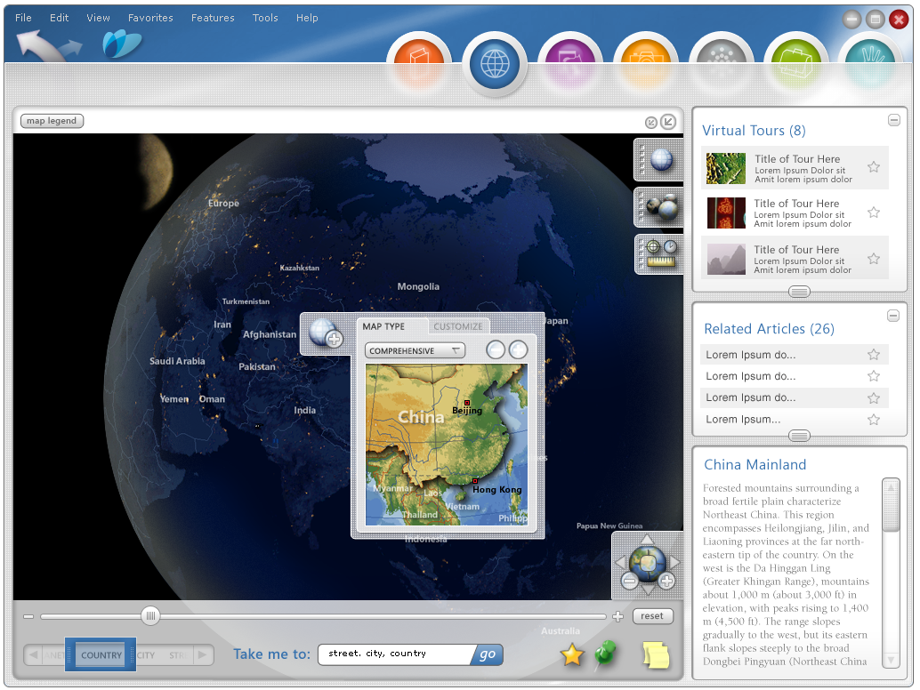Select the COUNTRY level button
920x690 pixels.
[x=101, y=654]
